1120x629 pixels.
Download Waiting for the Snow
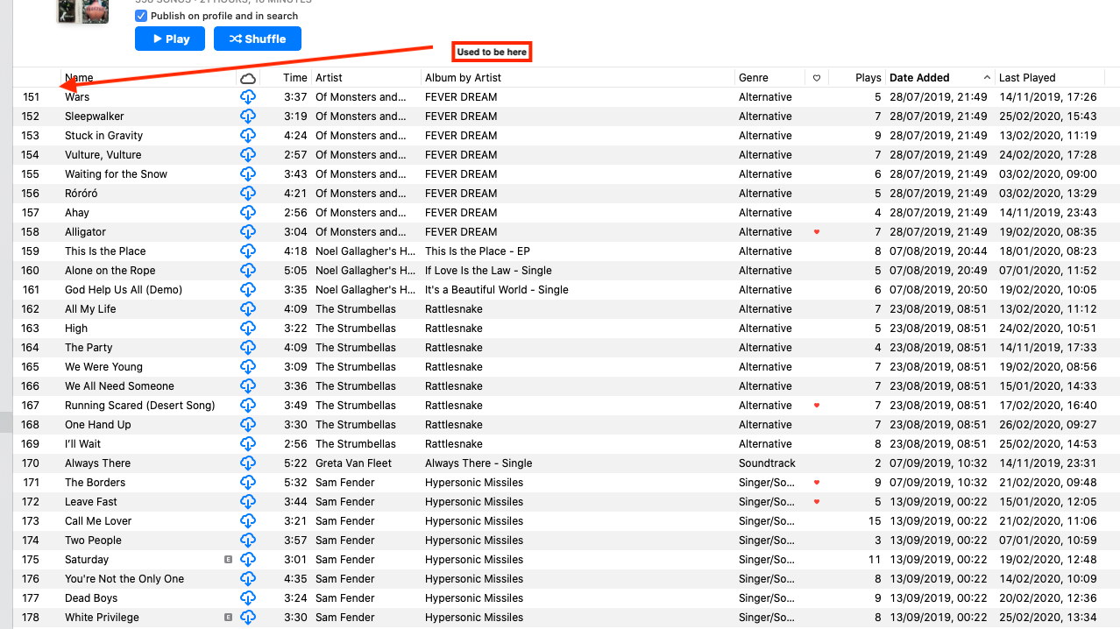248,174
